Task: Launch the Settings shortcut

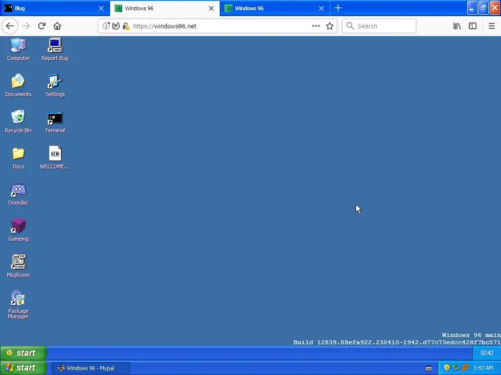Action: click(x=55, y=85)
